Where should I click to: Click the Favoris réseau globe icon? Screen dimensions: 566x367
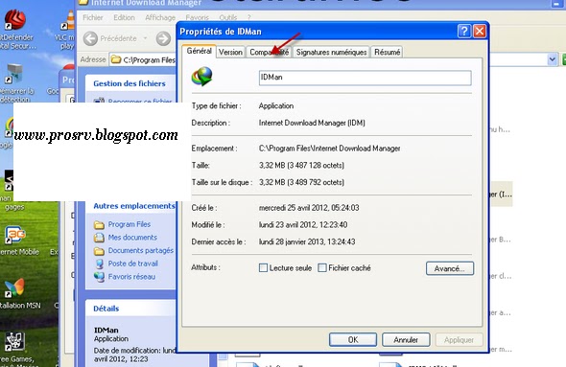coord(99,277)
